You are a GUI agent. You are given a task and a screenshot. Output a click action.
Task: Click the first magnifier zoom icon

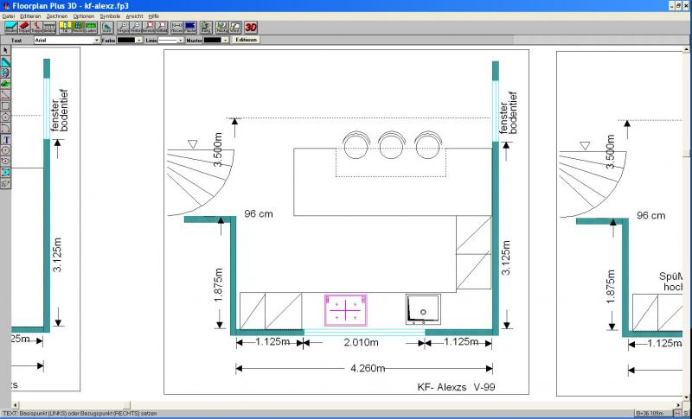[122, 28]
